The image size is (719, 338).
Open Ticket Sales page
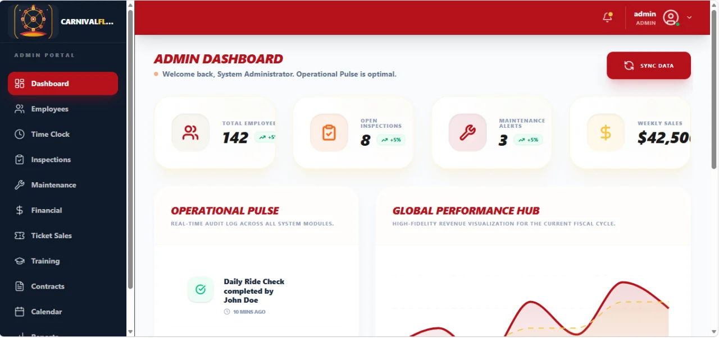tap(63, 235)
